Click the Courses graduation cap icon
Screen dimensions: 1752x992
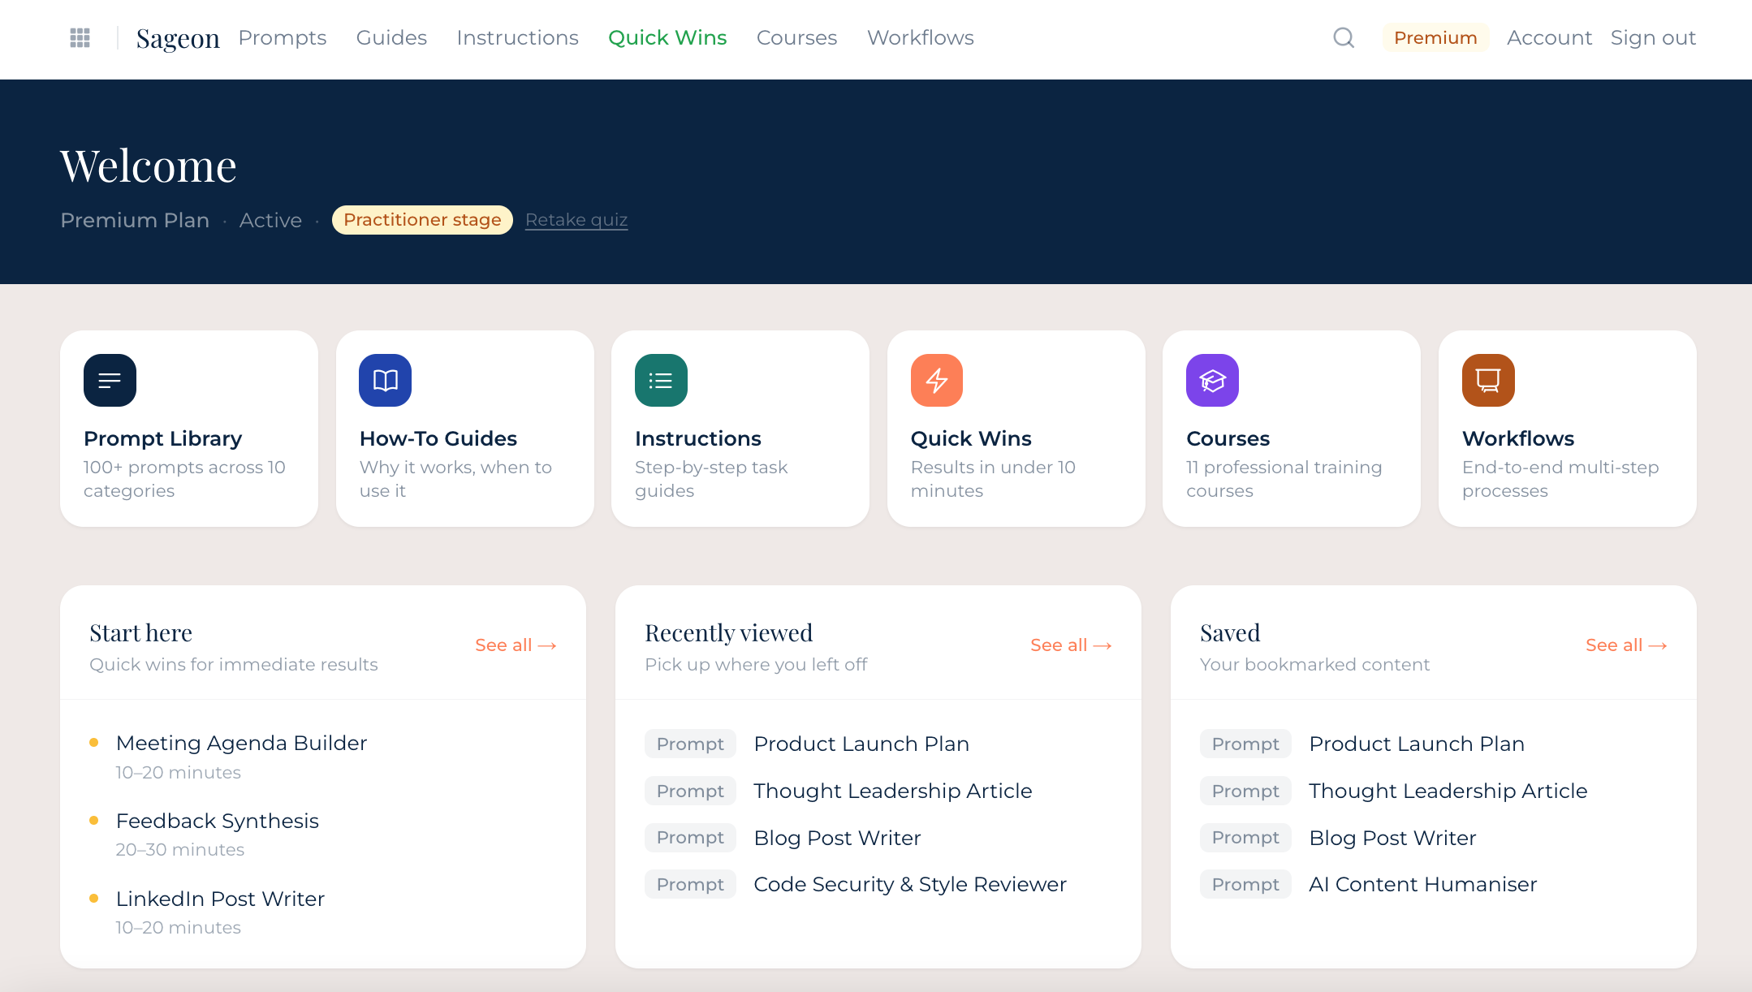pos(1212,380)
